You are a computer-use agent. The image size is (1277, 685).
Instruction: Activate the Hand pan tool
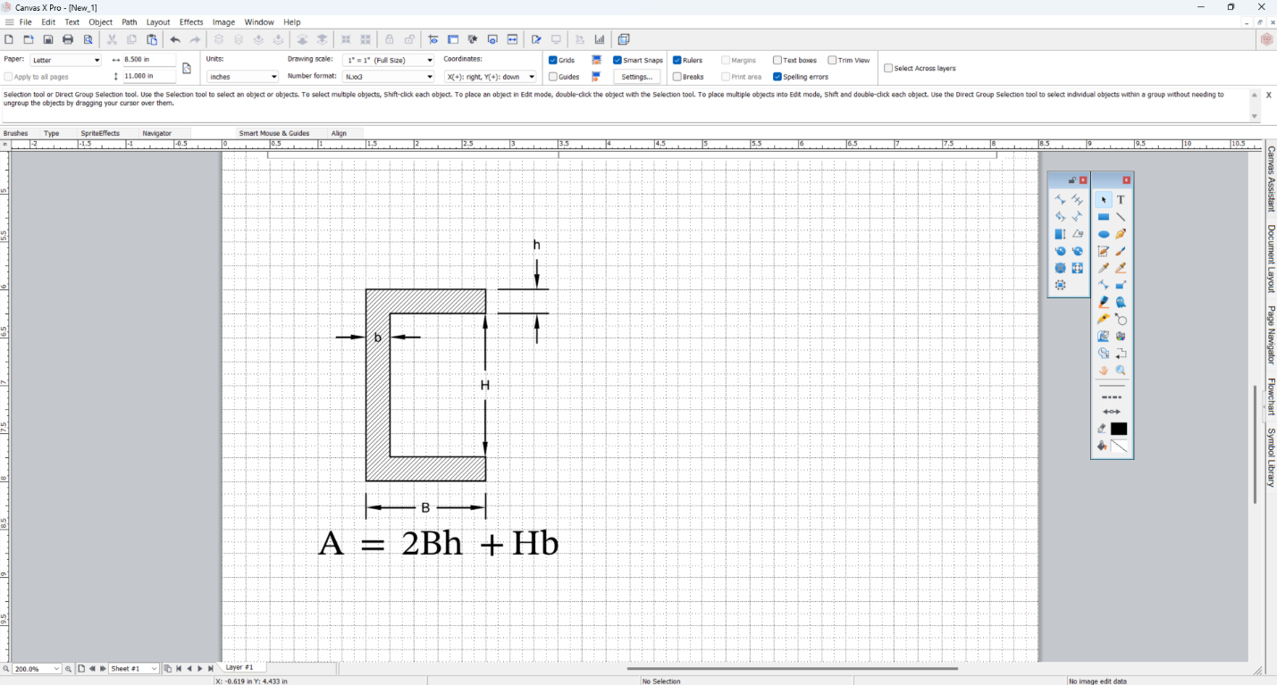[x=1104, y=371]
